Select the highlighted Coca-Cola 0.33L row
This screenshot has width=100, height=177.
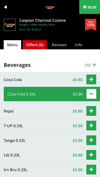click(52, 94)
